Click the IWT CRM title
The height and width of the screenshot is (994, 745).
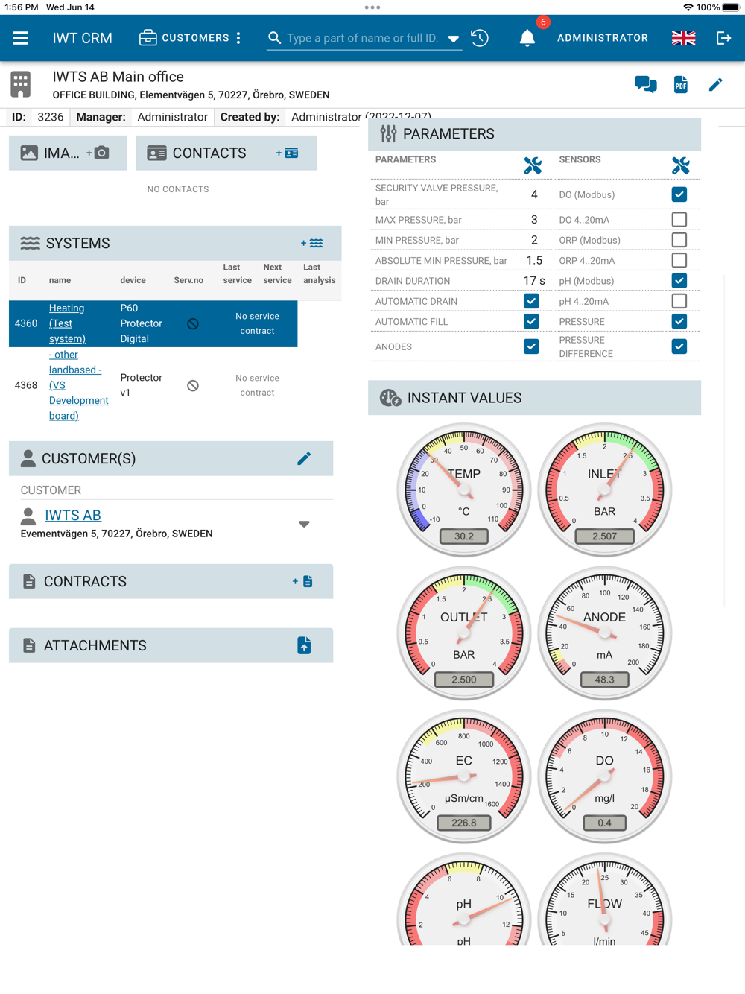[83, 38]
